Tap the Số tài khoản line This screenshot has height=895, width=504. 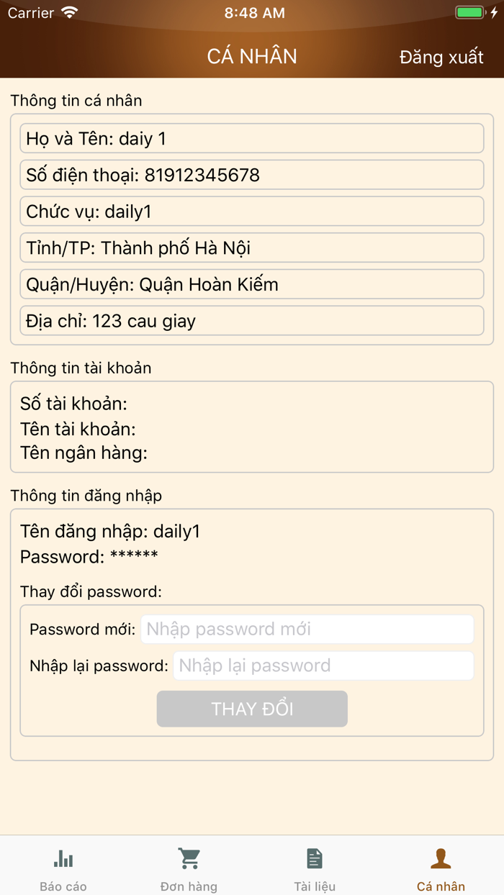pos(73,404)
